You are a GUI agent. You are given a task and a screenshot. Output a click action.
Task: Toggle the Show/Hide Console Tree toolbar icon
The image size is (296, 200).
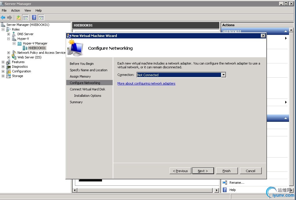(25, 17)
